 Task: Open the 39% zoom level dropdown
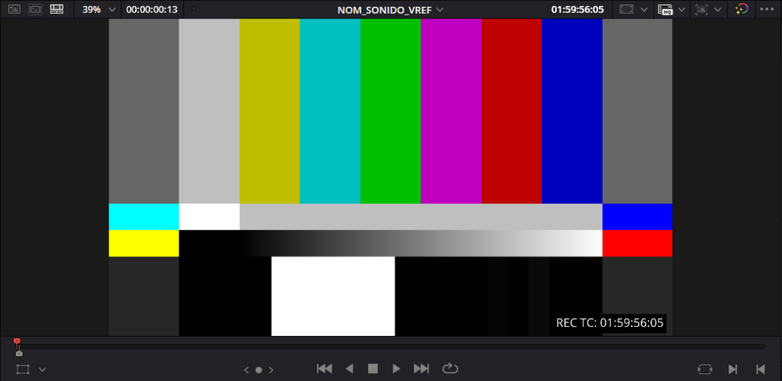coord(99,9)
